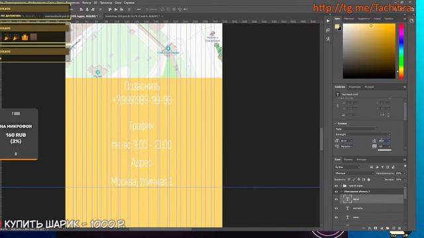
Task: Click the new adjustment layer icon
Action: pos(382,228)
